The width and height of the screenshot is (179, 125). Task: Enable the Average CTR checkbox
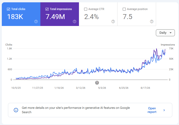tap(86, 9)
